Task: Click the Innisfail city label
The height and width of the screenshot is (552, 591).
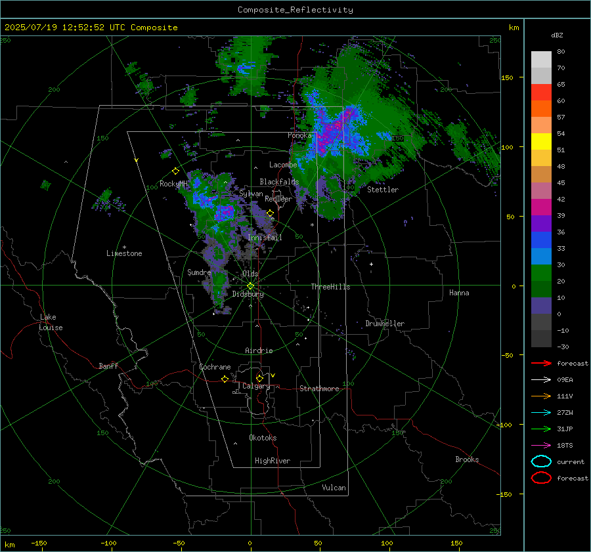Action: [265, 238]
